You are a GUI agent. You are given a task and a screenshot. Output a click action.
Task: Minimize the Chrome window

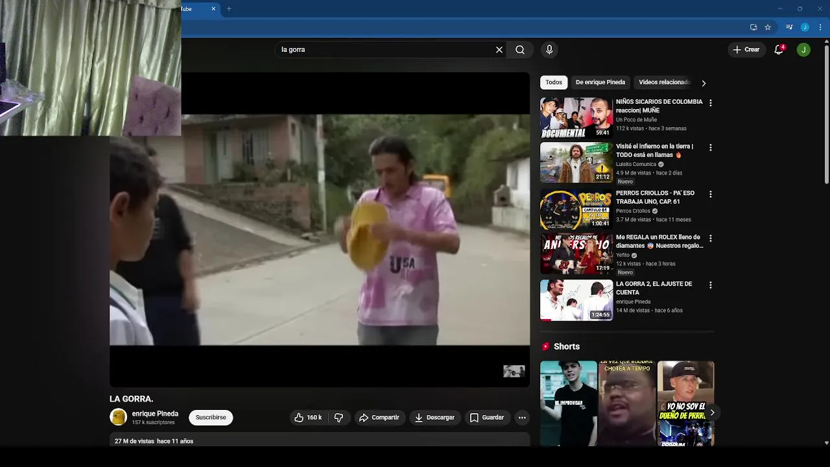pos(780,9)
